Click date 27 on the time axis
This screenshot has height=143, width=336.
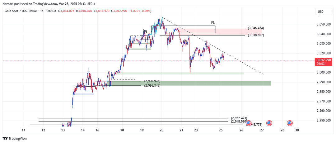(x=262, y=130)
